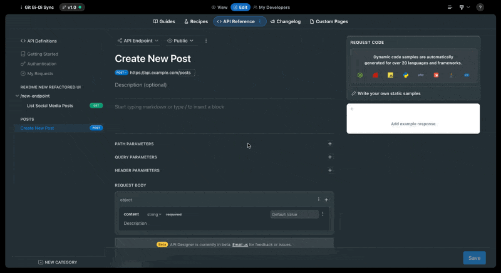This screenshot has height=273, width=501.
Task: Open My Requests page
Action: pyautogui.click(x=37, y=73)
